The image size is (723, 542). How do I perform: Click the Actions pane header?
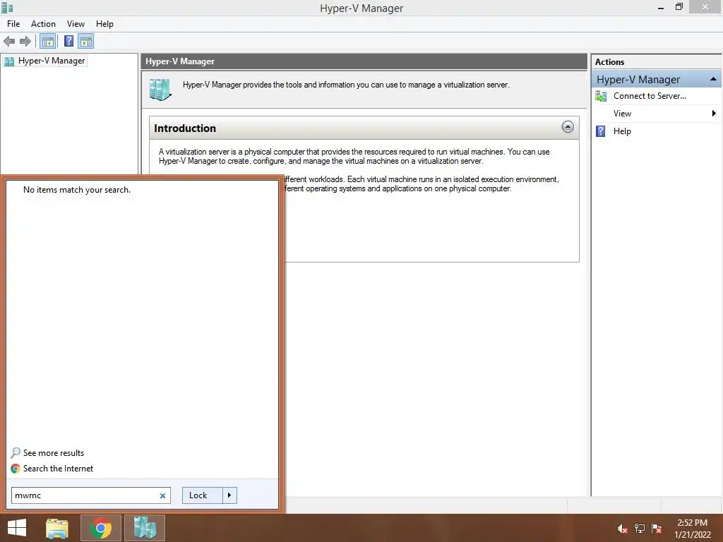click(657, 62)
